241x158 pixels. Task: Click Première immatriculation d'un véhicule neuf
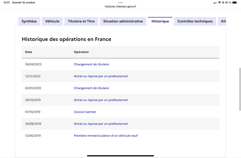pyautogui.click(x=106, y=136)
